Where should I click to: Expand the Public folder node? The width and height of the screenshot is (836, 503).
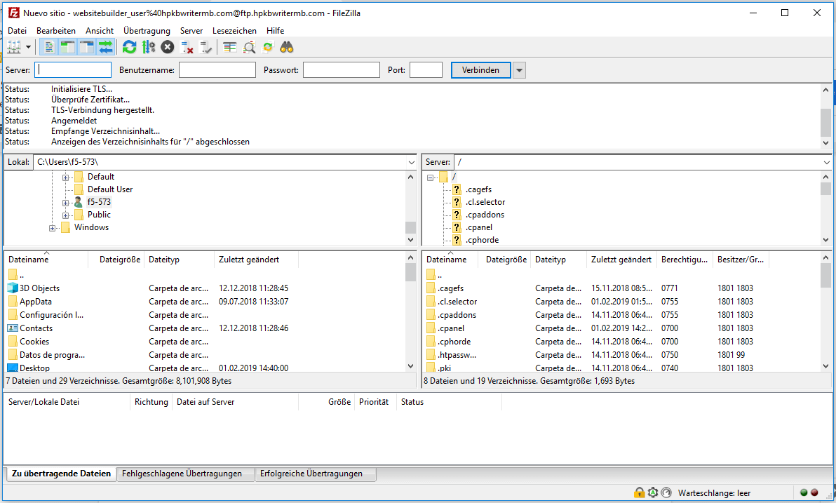click(x=66, y=215)
